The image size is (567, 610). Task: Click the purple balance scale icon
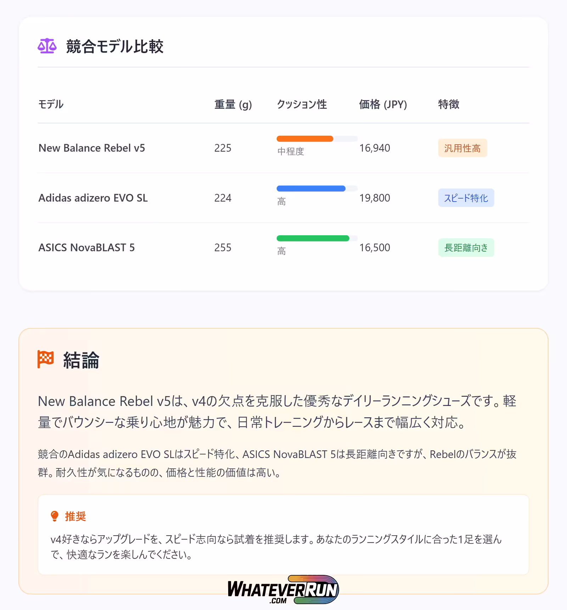click(x=47, y=46)
